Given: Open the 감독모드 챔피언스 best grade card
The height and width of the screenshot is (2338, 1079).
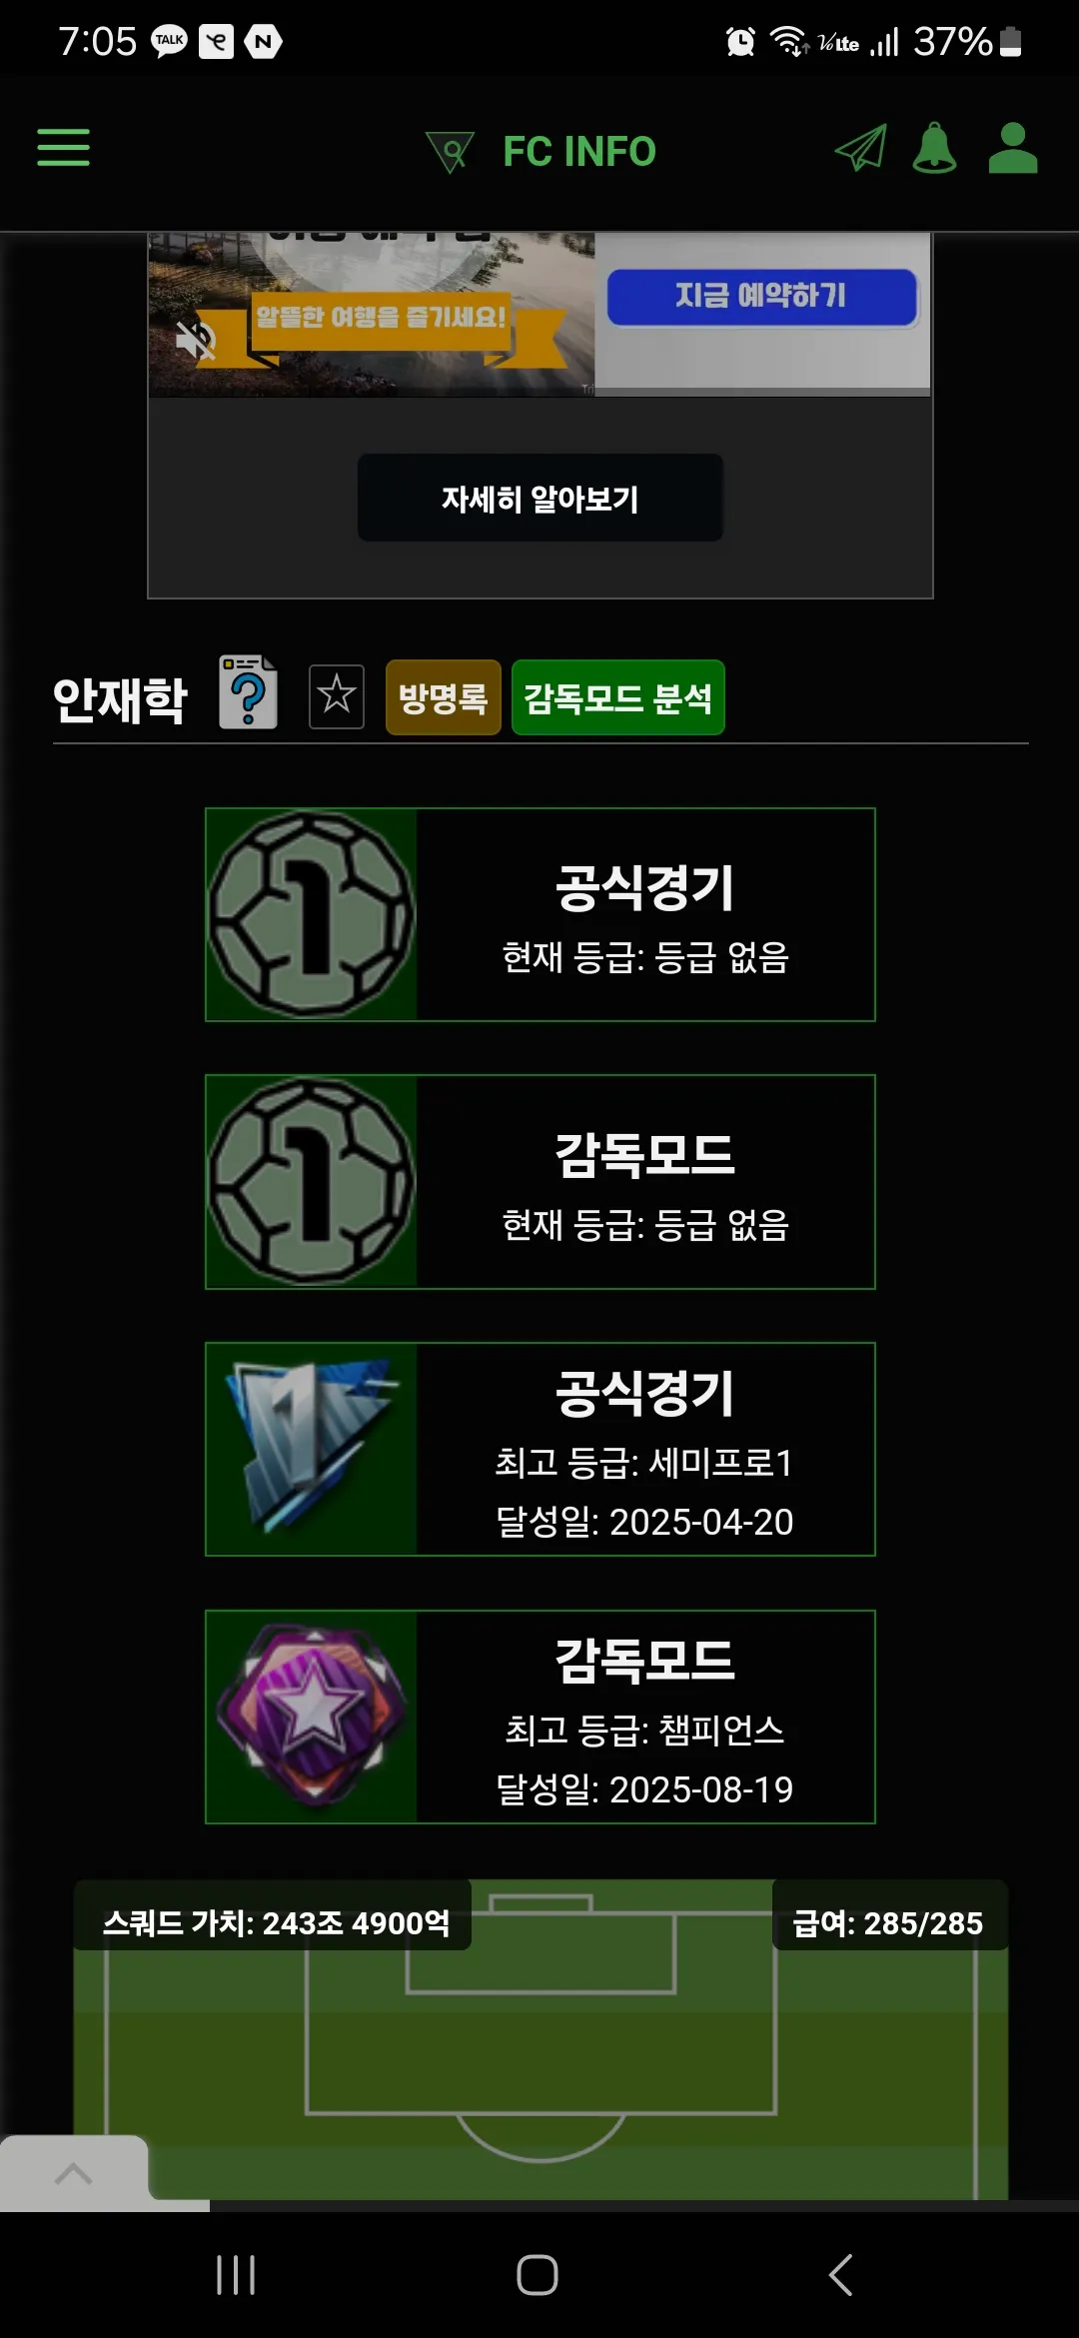Looking at the screenshot, I should [x=540, y=1717].
